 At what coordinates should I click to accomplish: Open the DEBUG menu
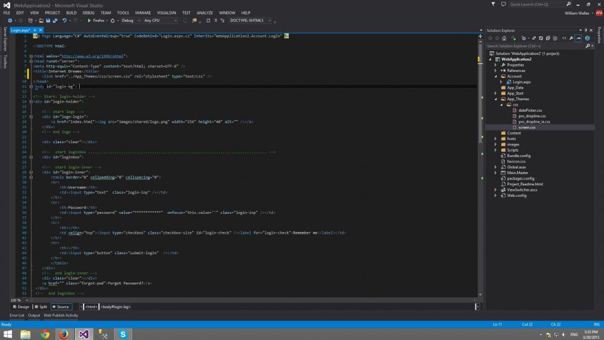point(88,13)
